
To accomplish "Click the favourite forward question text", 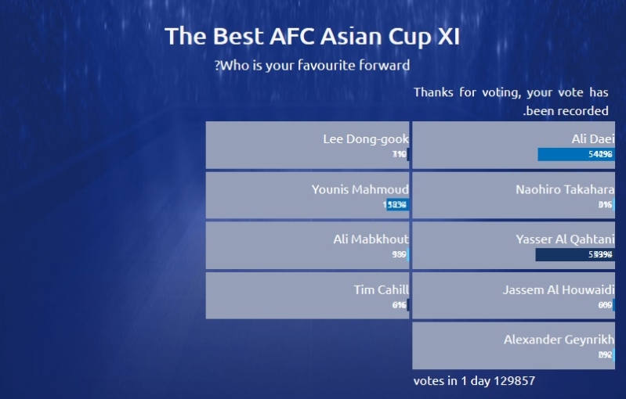I will point(312,65).
